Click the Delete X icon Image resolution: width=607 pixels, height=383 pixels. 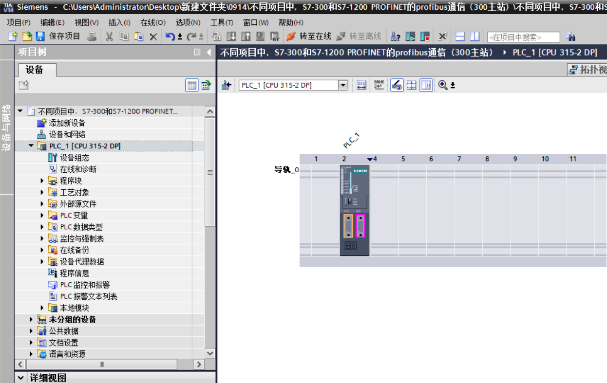pos(153,36)
